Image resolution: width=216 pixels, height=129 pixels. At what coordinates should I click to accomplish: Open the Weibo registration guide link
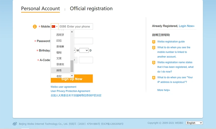tap(171, 41)
